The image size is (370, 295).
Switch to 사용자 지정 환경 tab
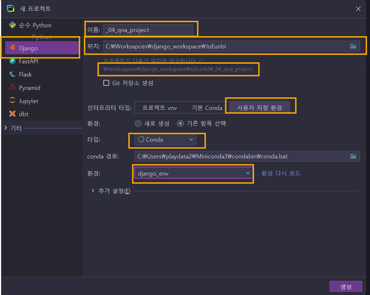coord(259,108)
